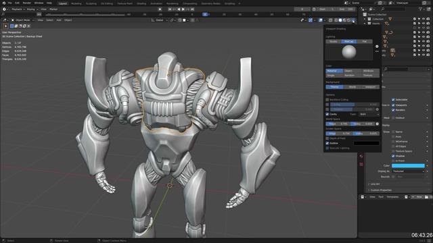Open the outliner filter dropdown
This screenshot has width=433, height=243.
click(421, 9)
